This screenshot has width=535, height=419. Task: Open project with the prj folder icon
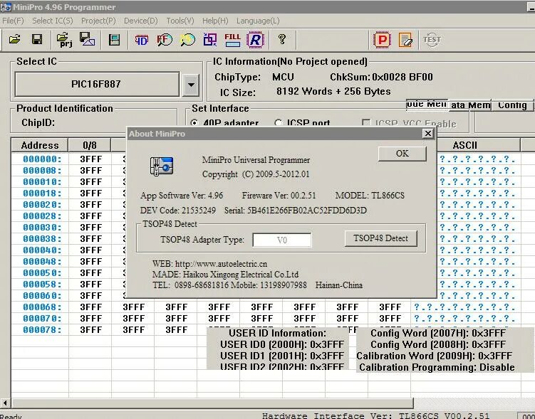coord(65,40)
